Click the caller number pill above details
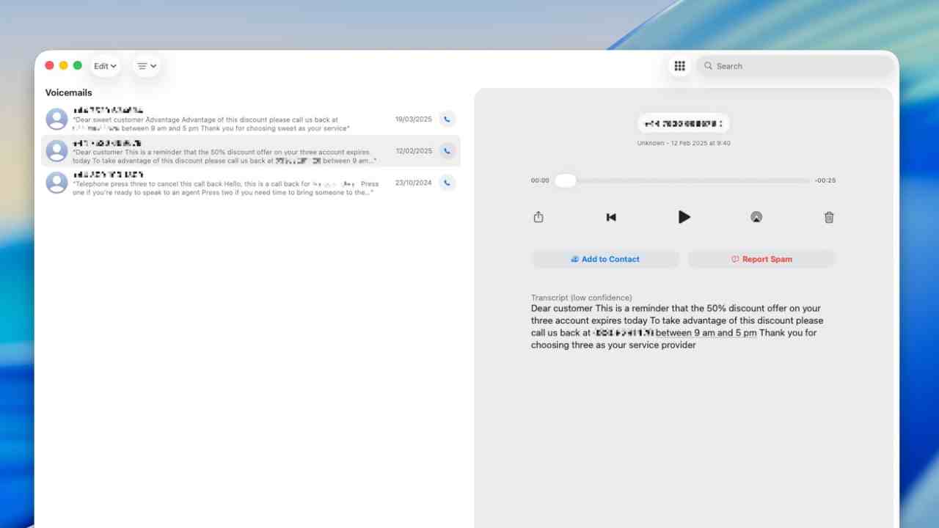 [x=683, y=123]
